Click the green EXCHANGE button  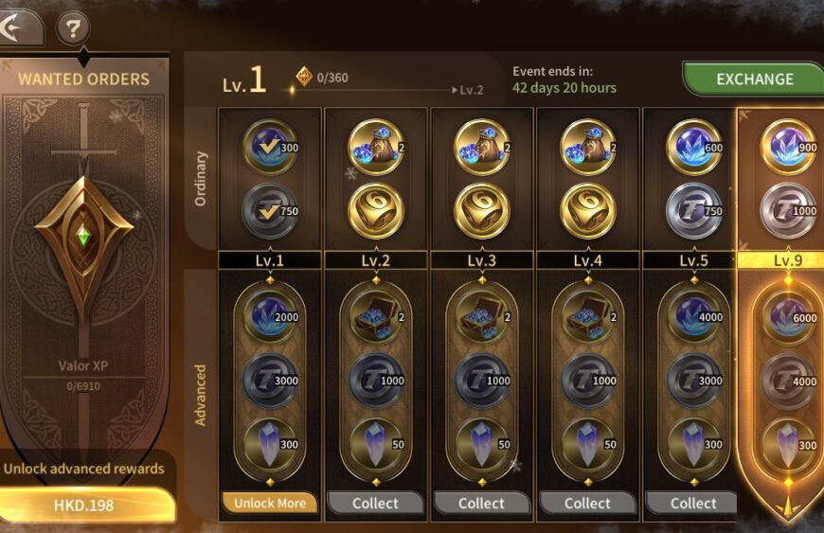754,80
